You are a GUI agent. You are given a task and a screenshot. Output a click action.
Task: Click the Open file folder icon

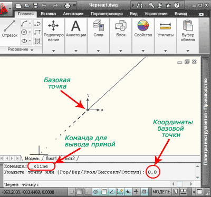27,6
